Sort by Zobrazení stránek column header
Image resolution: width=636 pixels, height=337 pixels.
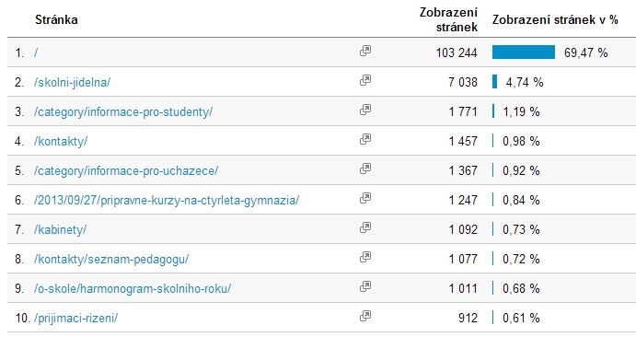448,19
